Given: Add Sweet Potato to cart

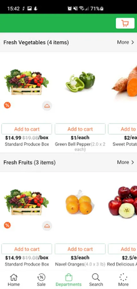Looking at the screenshot, I should tap(123, 129).
